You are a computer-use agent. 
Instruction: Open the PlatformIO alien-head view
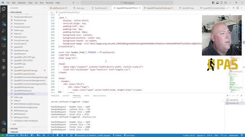[3, 60]
